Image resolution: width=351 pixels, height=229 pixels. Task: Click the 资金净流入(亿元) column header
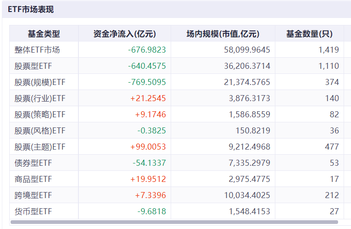click(125, 34)
